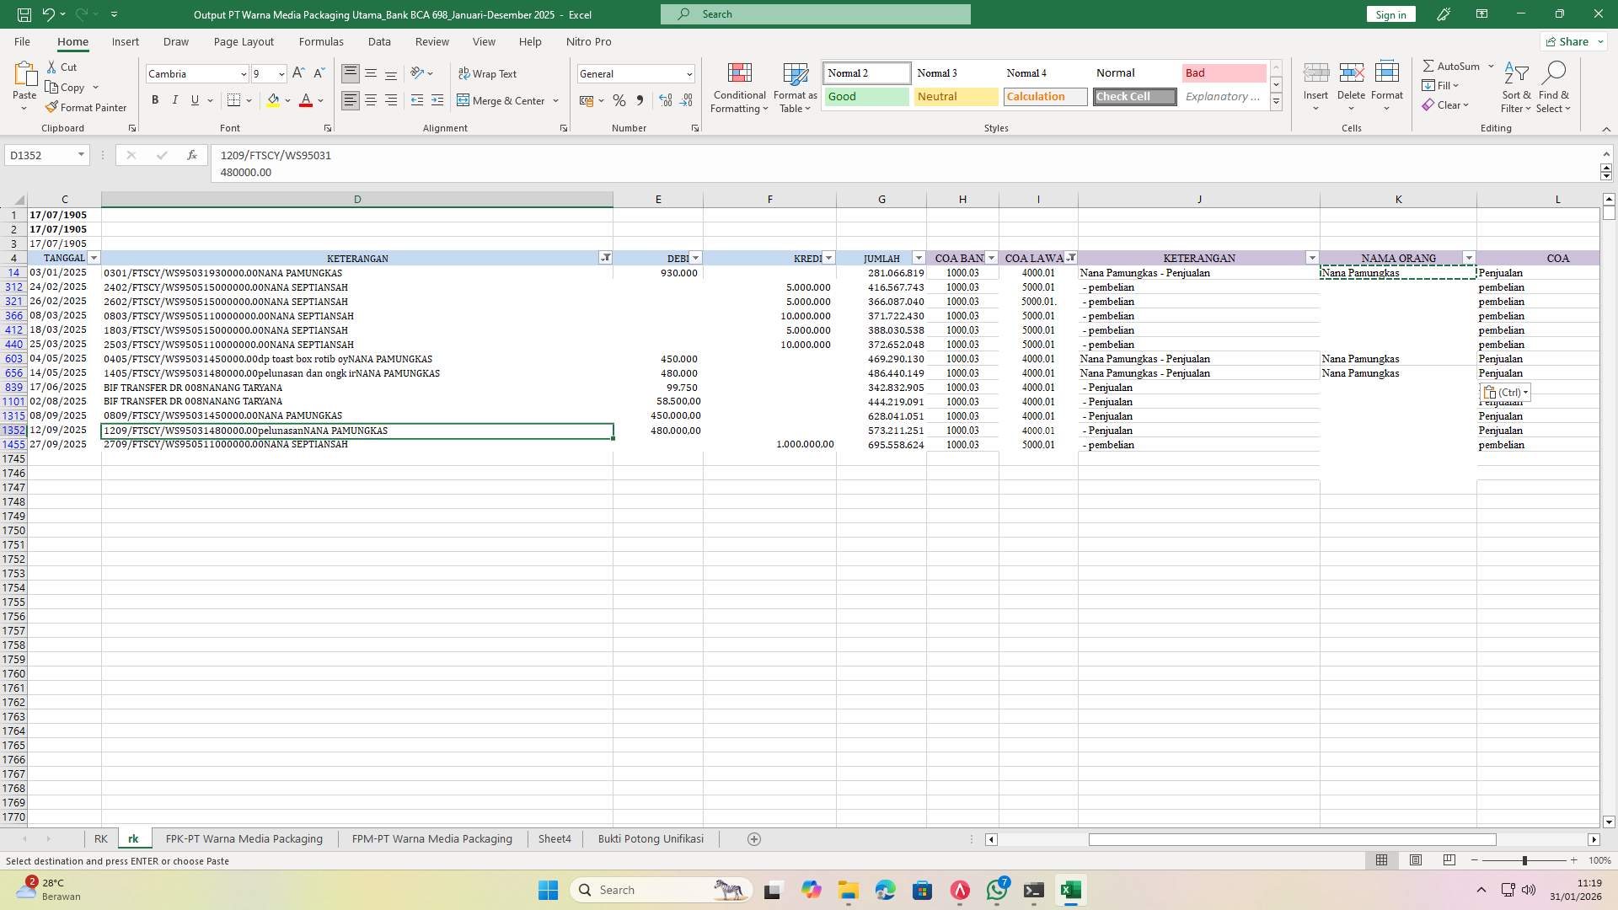This screenshot has height=910, width=1618.
Task: Open the Bukti Potong Unifikasi sheet
Action: [x=650, y=838]
